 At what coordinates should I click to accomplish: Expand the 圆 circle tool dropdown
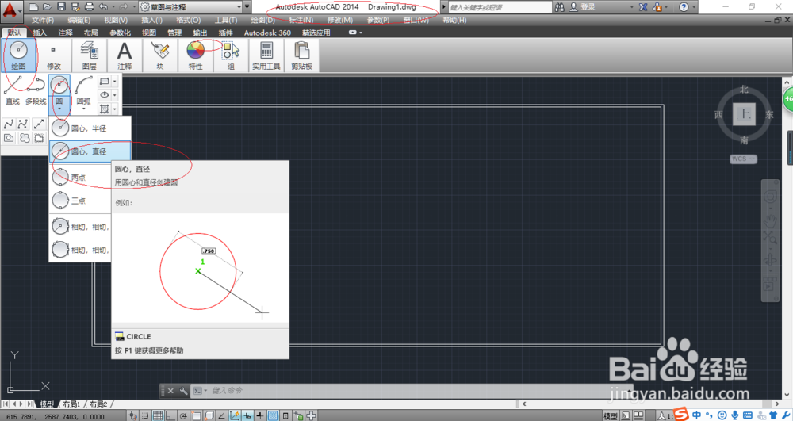[x=59, y=104]
